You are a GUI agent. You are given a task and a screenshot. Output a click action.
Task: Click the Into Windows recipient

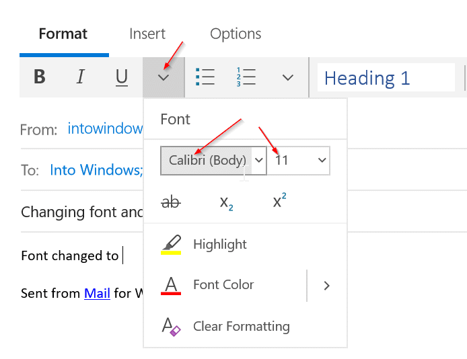[x=96, y=170]
